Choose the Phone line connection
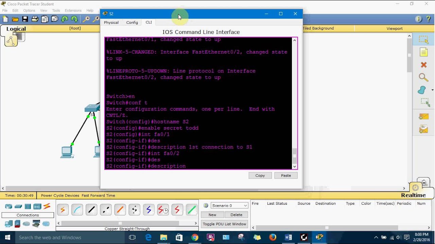 point(134,210)
